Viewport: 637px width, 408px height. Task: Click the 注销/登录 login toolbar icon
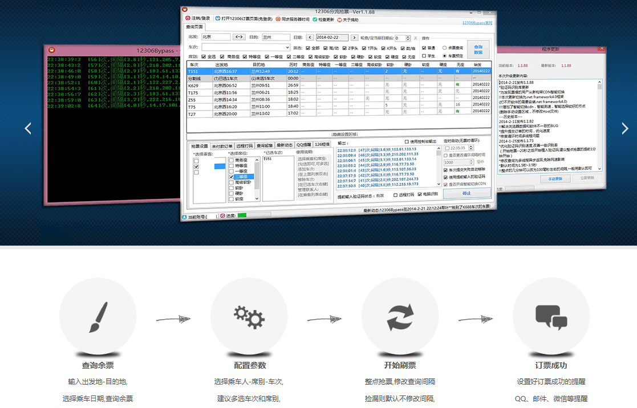(188, 18)
